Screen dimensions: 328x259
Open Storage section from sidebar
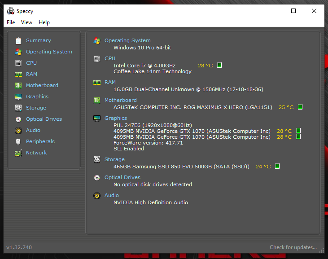pos(36,108)
